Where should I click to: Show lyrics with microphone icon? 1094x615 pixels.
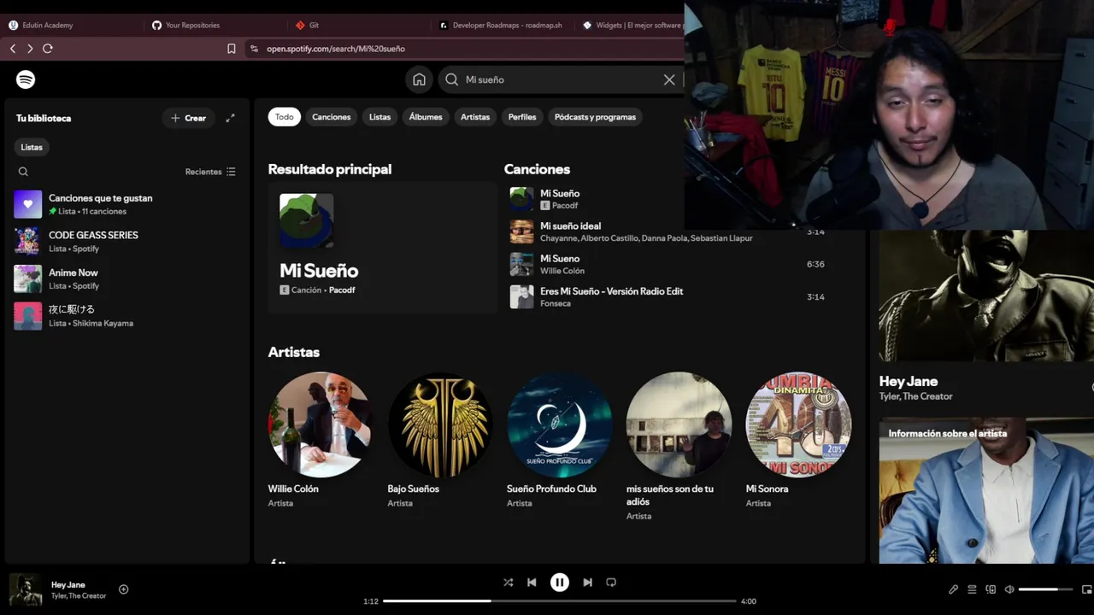click(x=953, y=589)
